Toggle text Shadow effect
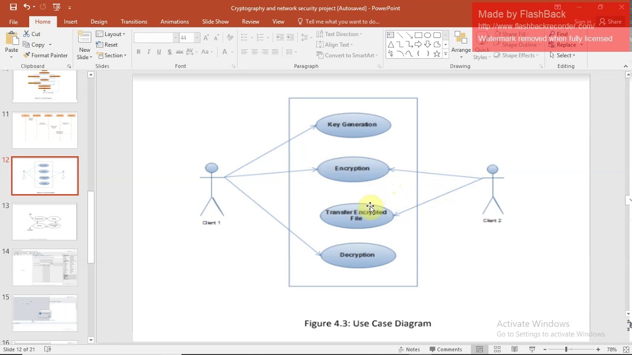Screen dimensions: 632x355 coord(169,52)
